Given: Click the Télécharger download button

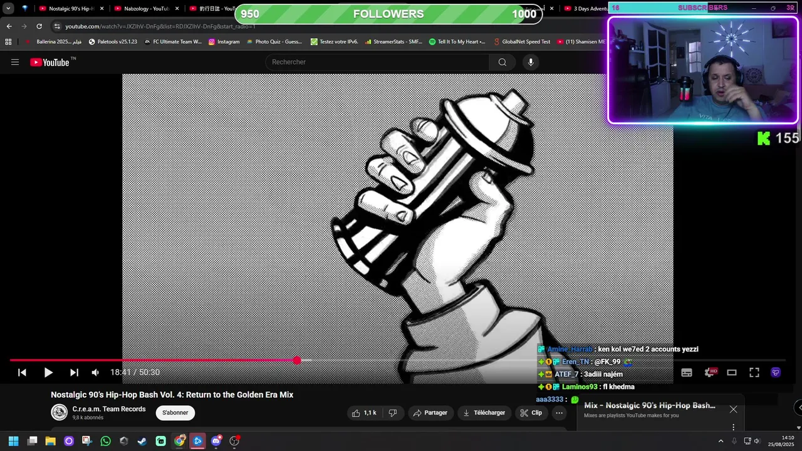Looking at the screenshot, I should [484, 413].
